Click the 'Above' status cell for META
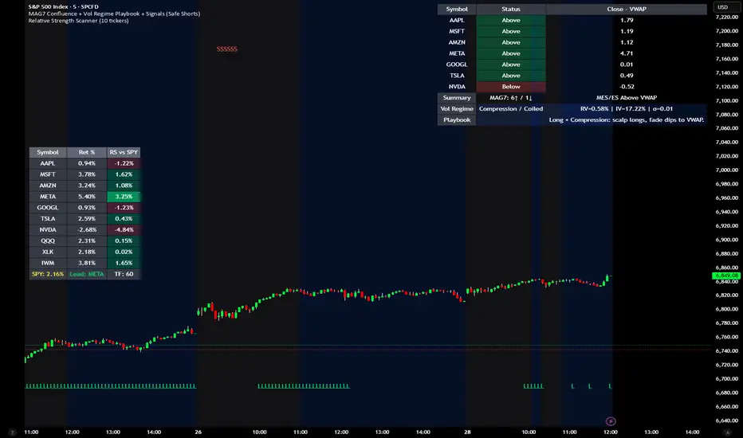This screenshot has width=743, height=438. [x=511, y=53]
